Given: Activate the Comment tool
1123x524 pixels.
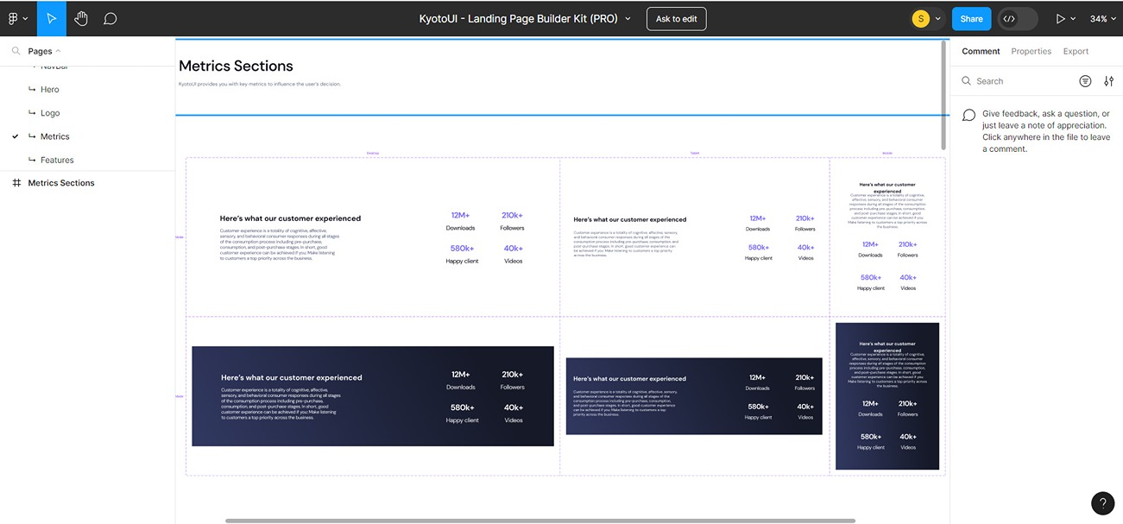Looking at the screenshot, I should click(110, 17).
